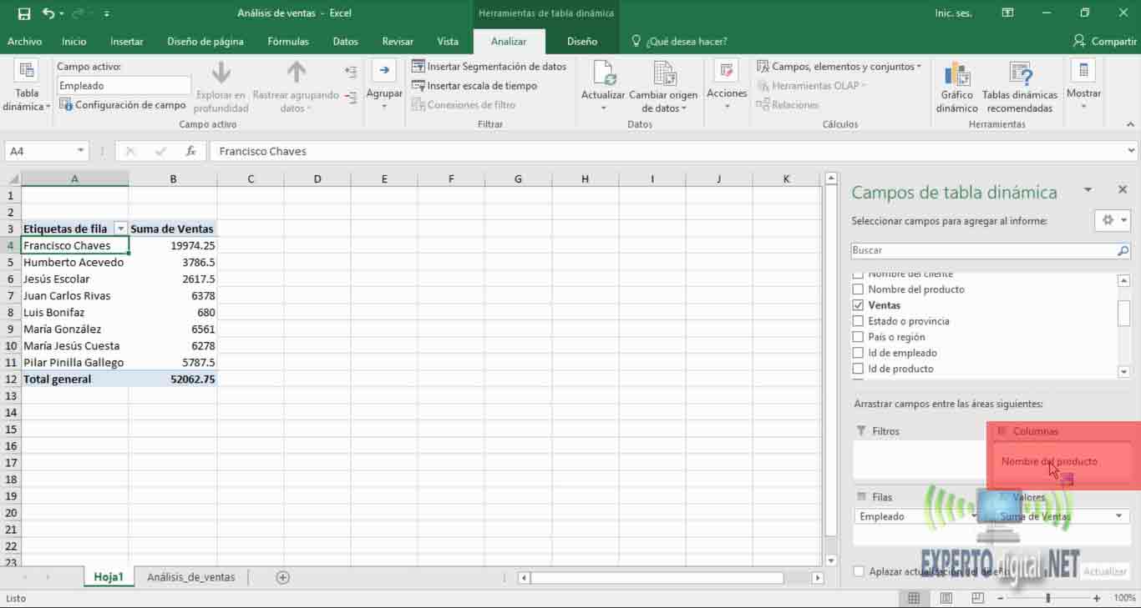Click Insertar Segmentación de datos
1141x608 pixels.
(489, 67)
